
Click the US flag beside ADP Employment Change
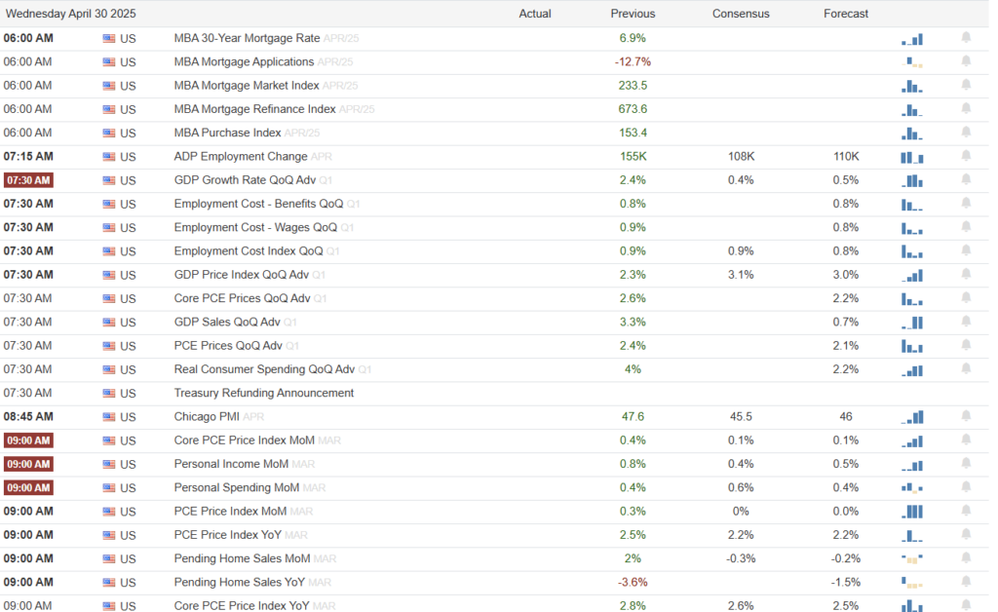point(109,157)
